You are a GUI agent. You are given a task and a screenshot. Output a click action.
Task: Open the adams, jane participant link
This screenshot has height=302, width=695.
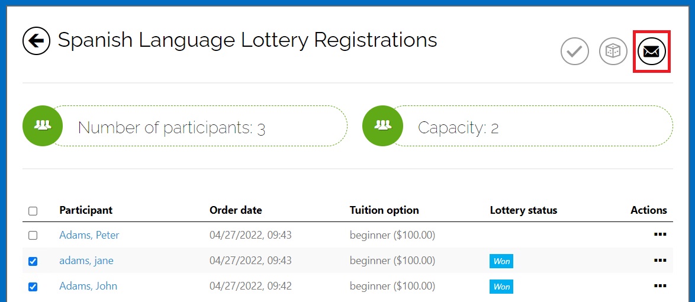pyautogui.click(x=86, y=261)
